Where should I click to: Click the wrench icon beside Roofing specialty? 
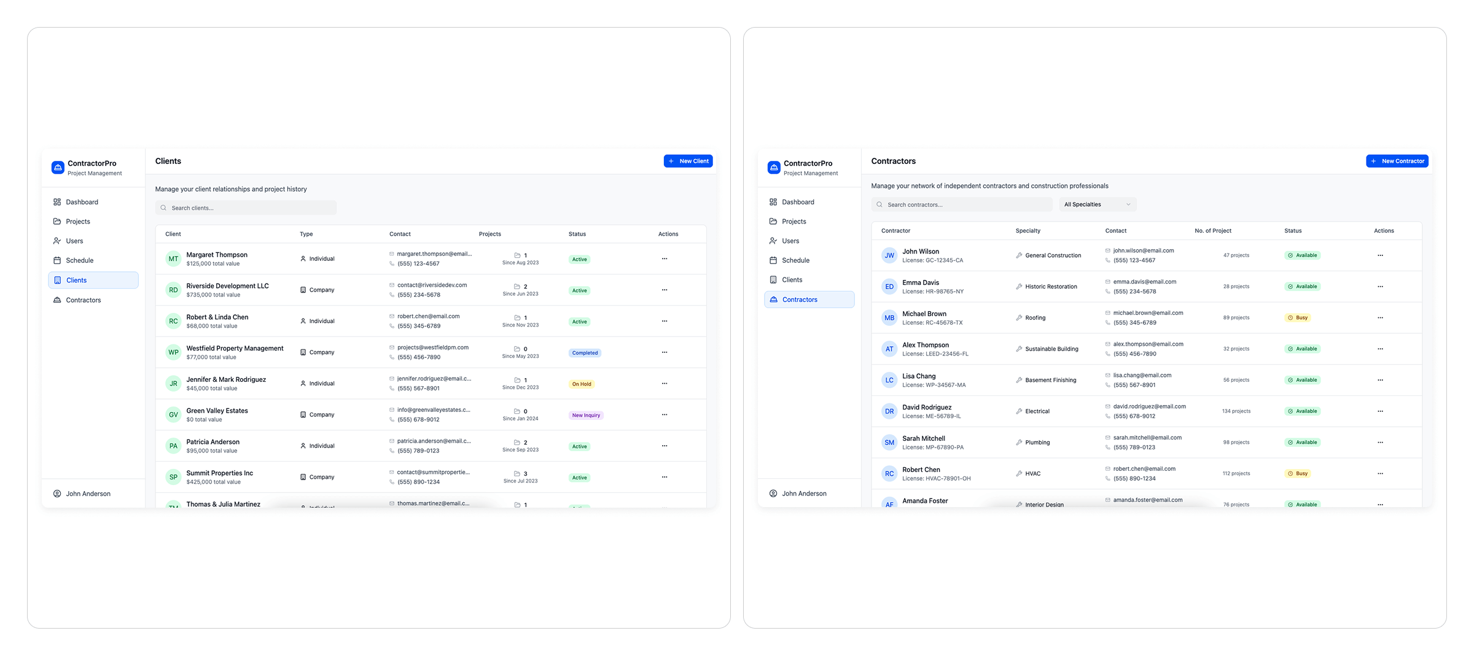coord(1019,318)
